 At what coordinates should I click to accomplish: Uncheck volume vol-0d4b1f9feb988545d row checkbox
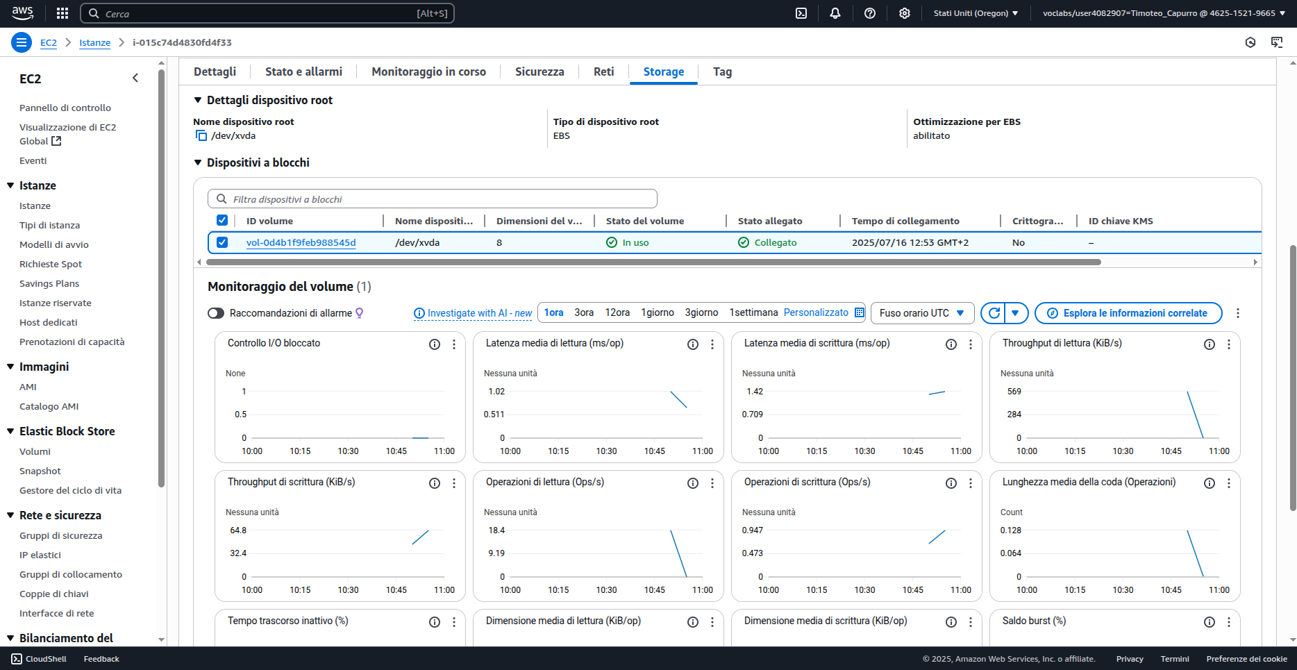click(222, 242)
